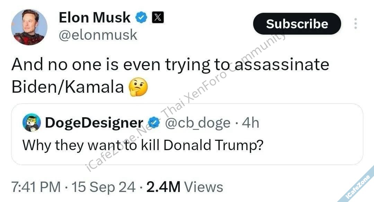Click the iCafeZone corner ribbon logo
374x202 pixels.
click(x=359, y=187)
